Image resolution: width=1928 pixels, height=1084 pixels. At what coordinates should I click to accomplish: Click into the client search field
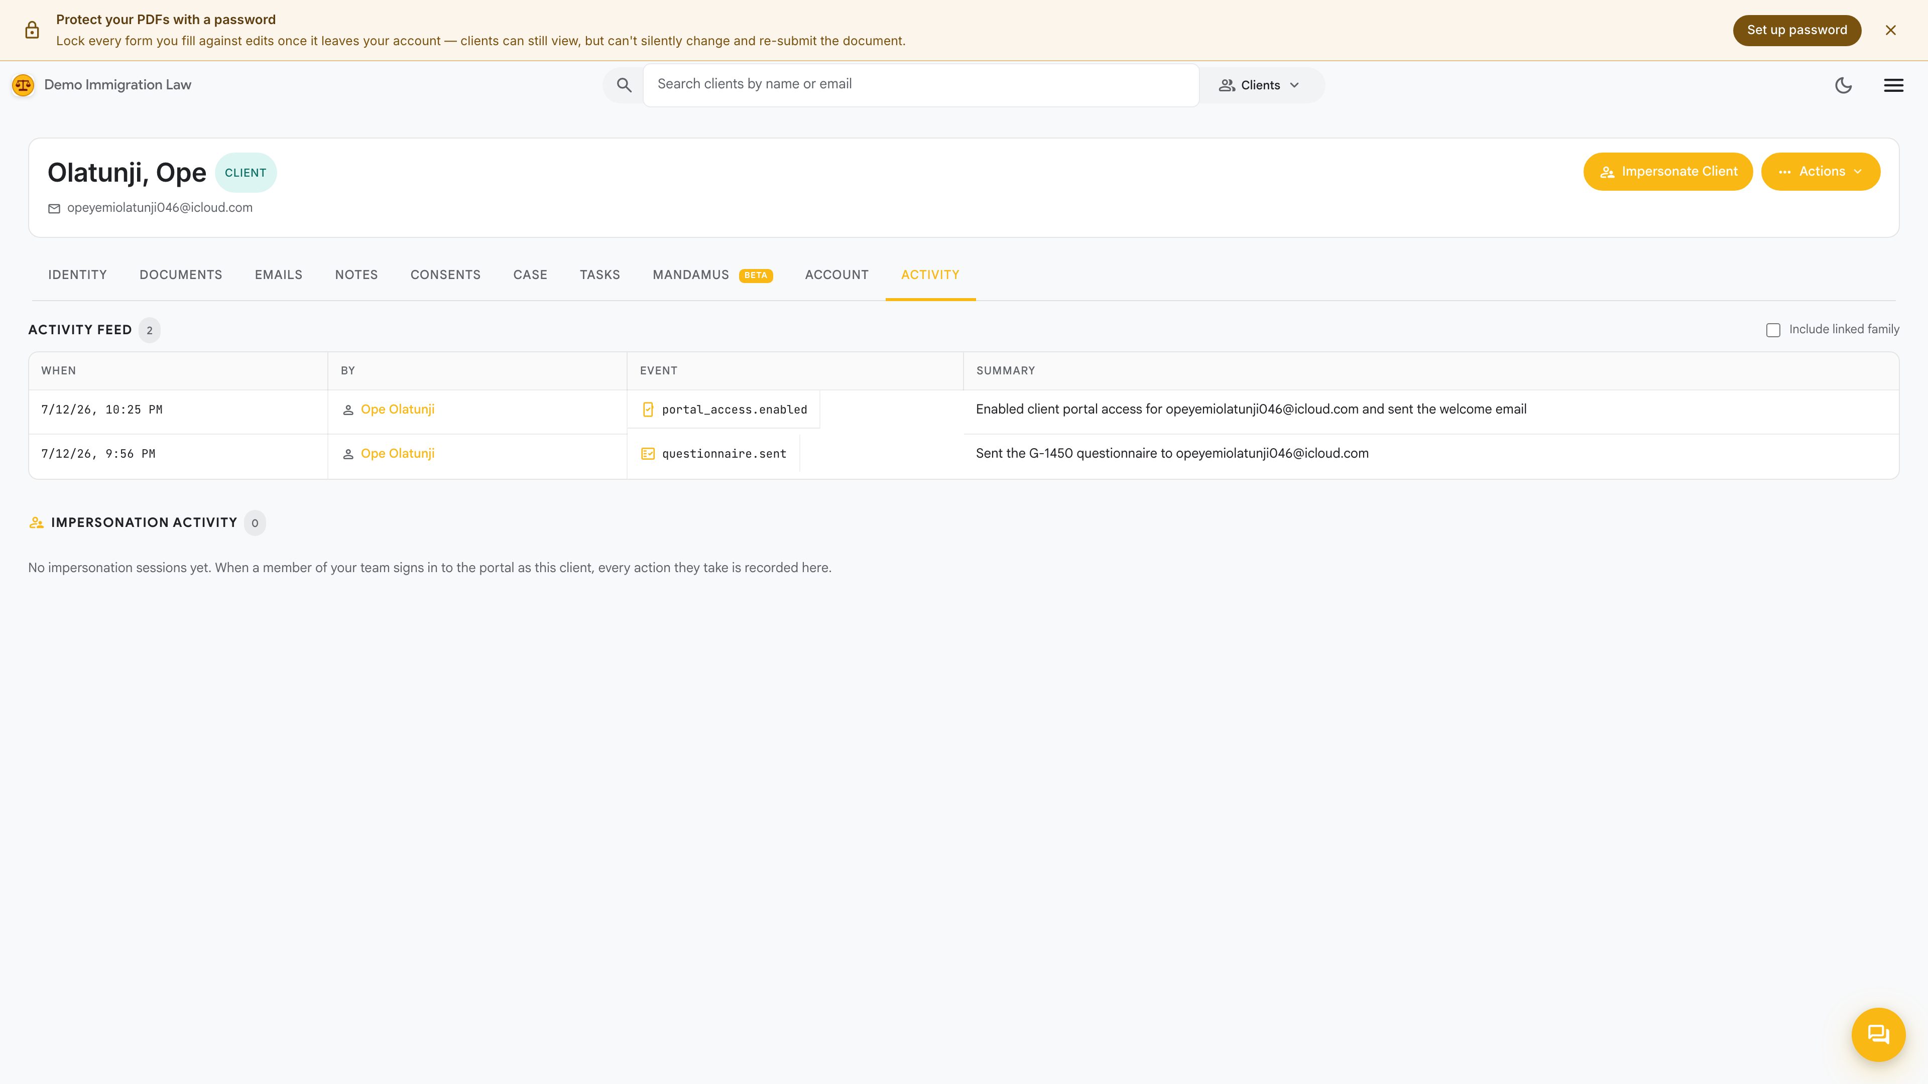pos(921,84)
